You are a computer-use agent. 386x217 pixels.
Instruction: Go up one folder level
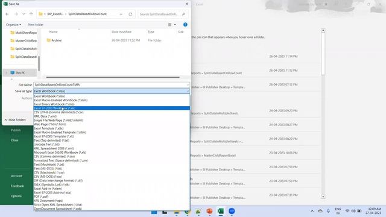(31, 14)
